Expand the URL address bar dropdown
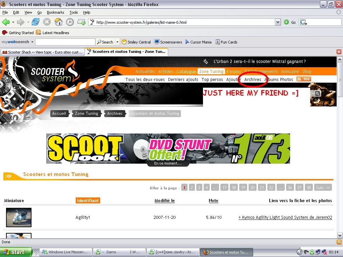The width and height of the screenshot is (343, 257). pos(278,22)
